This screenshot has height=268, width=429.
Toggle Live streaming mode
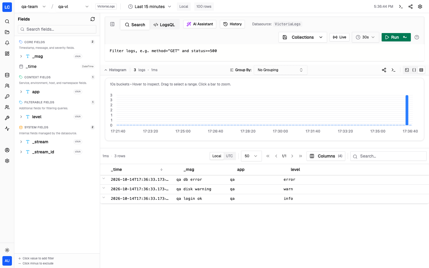(339, 37)
